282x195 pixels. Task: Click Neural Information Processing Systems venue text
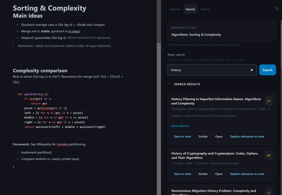point(210,116)
